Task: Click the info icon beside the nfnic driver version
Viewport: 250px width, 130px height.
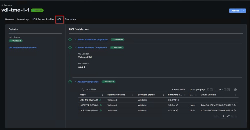Action: click(234, 111)
